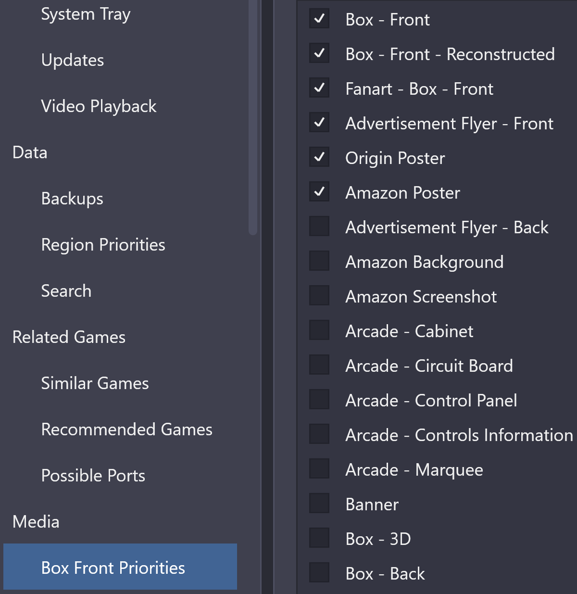Toggle the Origin Poster checkbox
This screenshot has height=594, width=577.
tap(319, 157)
